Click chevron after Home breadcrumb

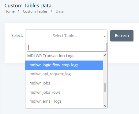pos(19,11)
